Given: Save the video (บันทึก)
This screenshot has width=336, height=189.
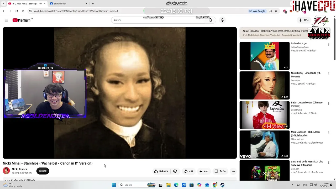Looking at the screenshot, I should coord(220,171).
